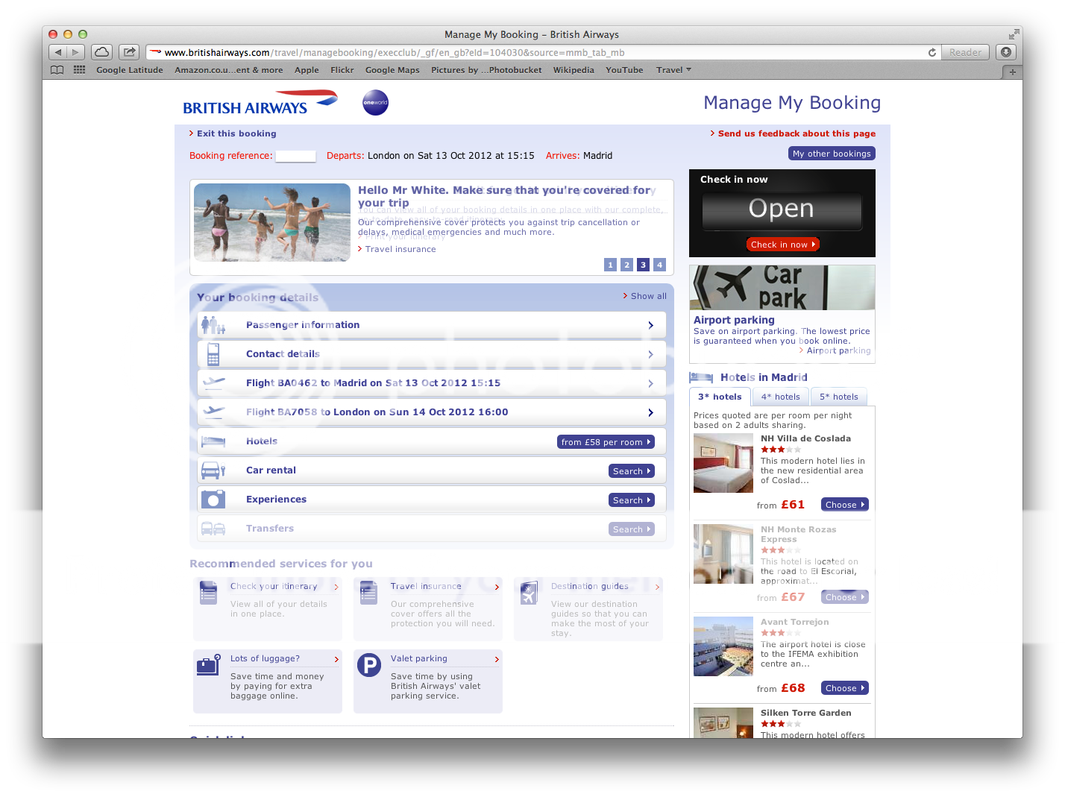Click the Downloads icon in Safari toolbar
The height and width of the screenshot is (797, 1065).
pyautogui.click(x=1006, y=52)
